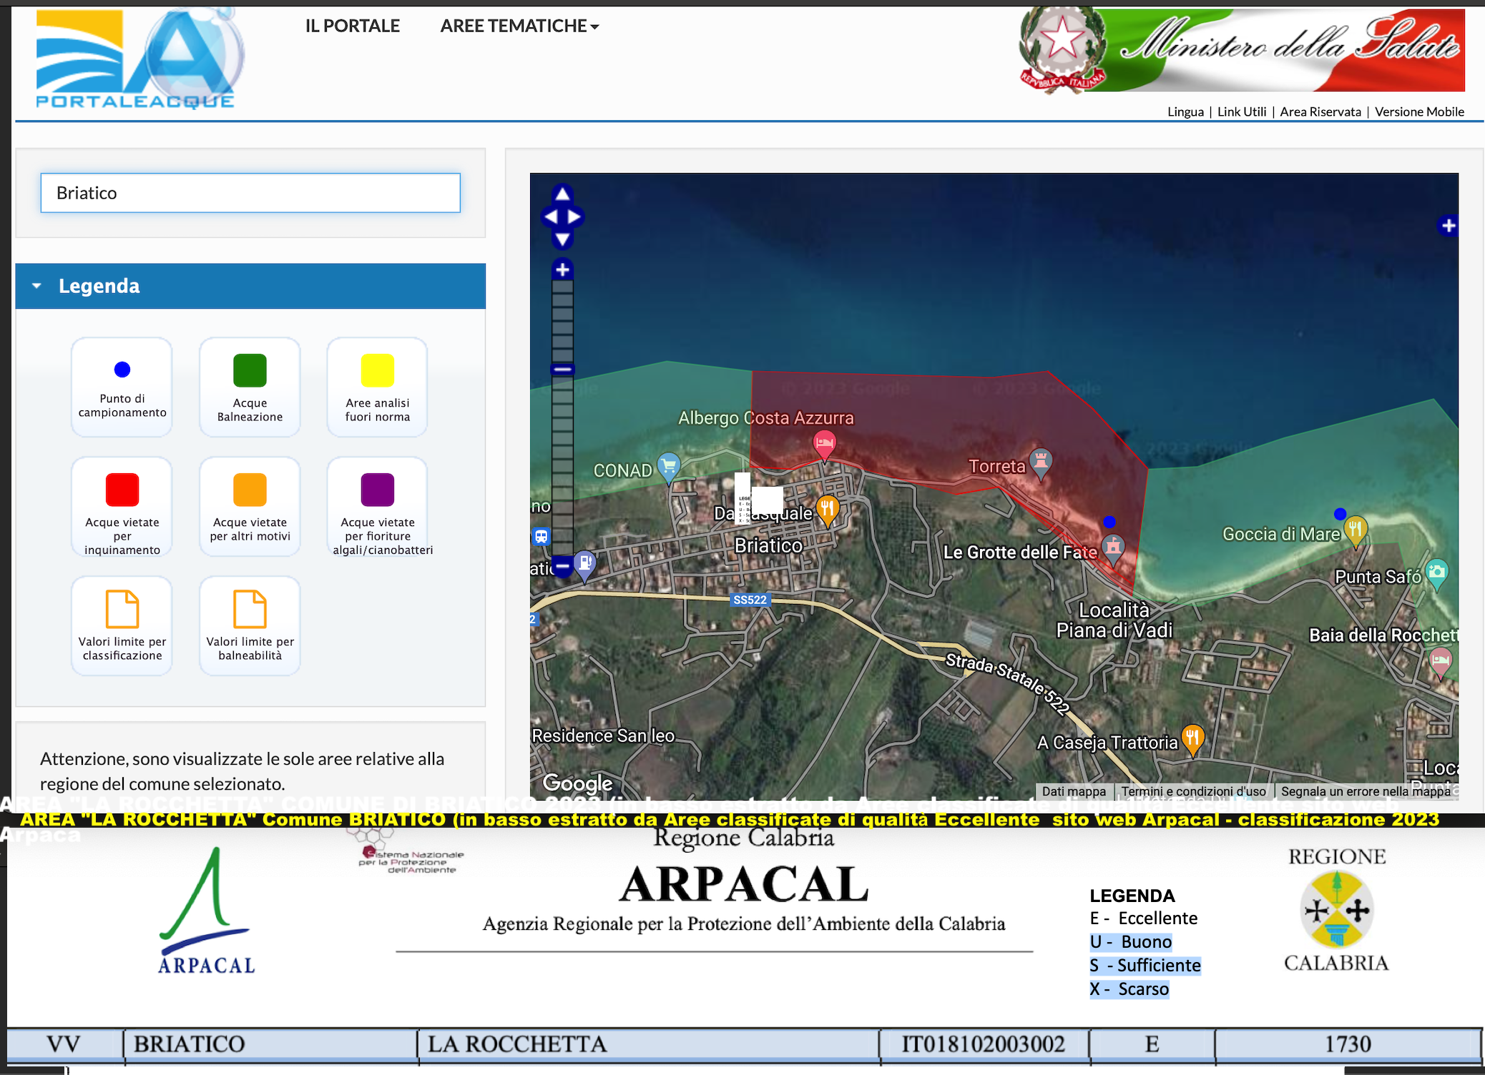Click the Goccia di Mare restaurant pin
1485x1075 pixels.
tap(1356, 530)
